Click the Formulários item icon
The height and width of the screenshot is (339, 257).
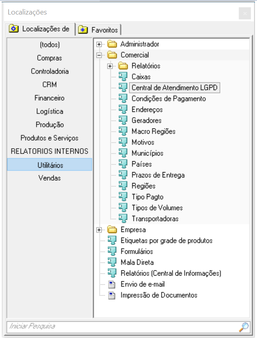tap(112, 251)
